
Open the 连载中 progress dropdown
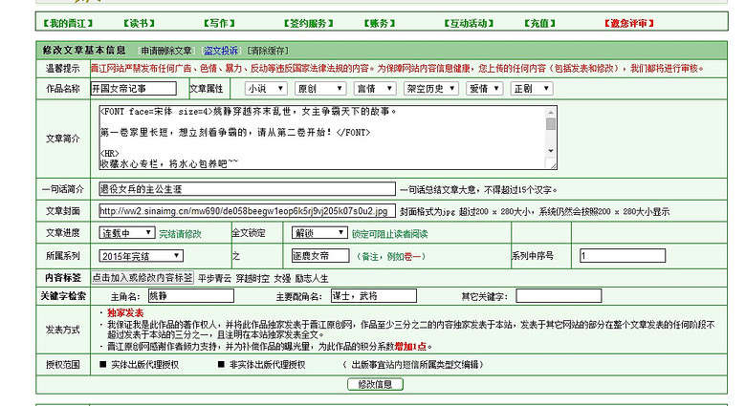tap(127, 233)
